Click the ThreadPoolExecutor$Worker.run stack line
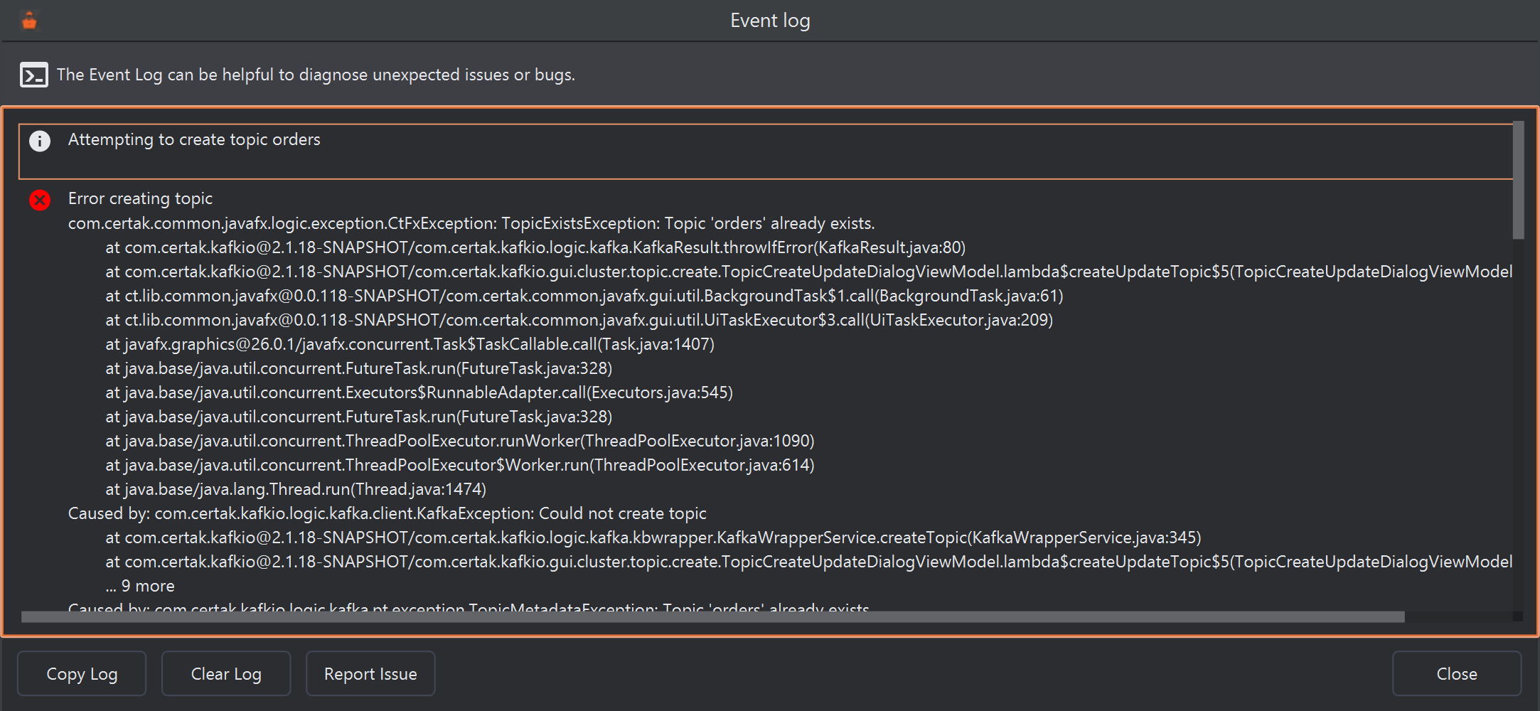 [460, 465]
